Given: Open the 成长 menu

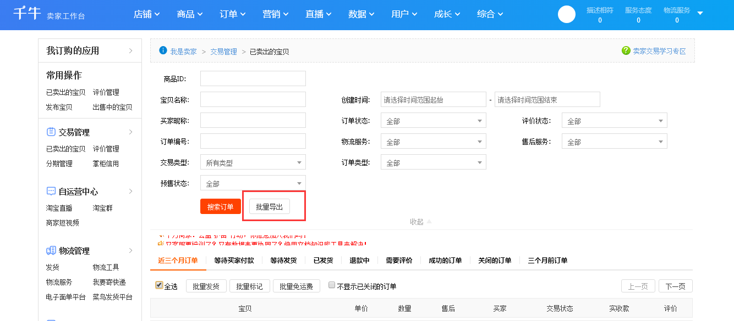Looking at the screenshot, I should tap(447, 14).
